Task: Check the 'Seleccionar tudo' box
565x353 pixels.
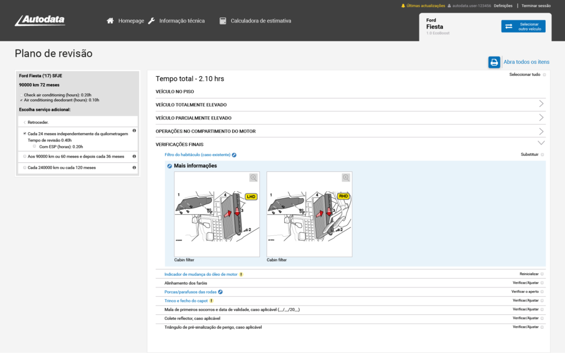Action: tap(544, 74)
